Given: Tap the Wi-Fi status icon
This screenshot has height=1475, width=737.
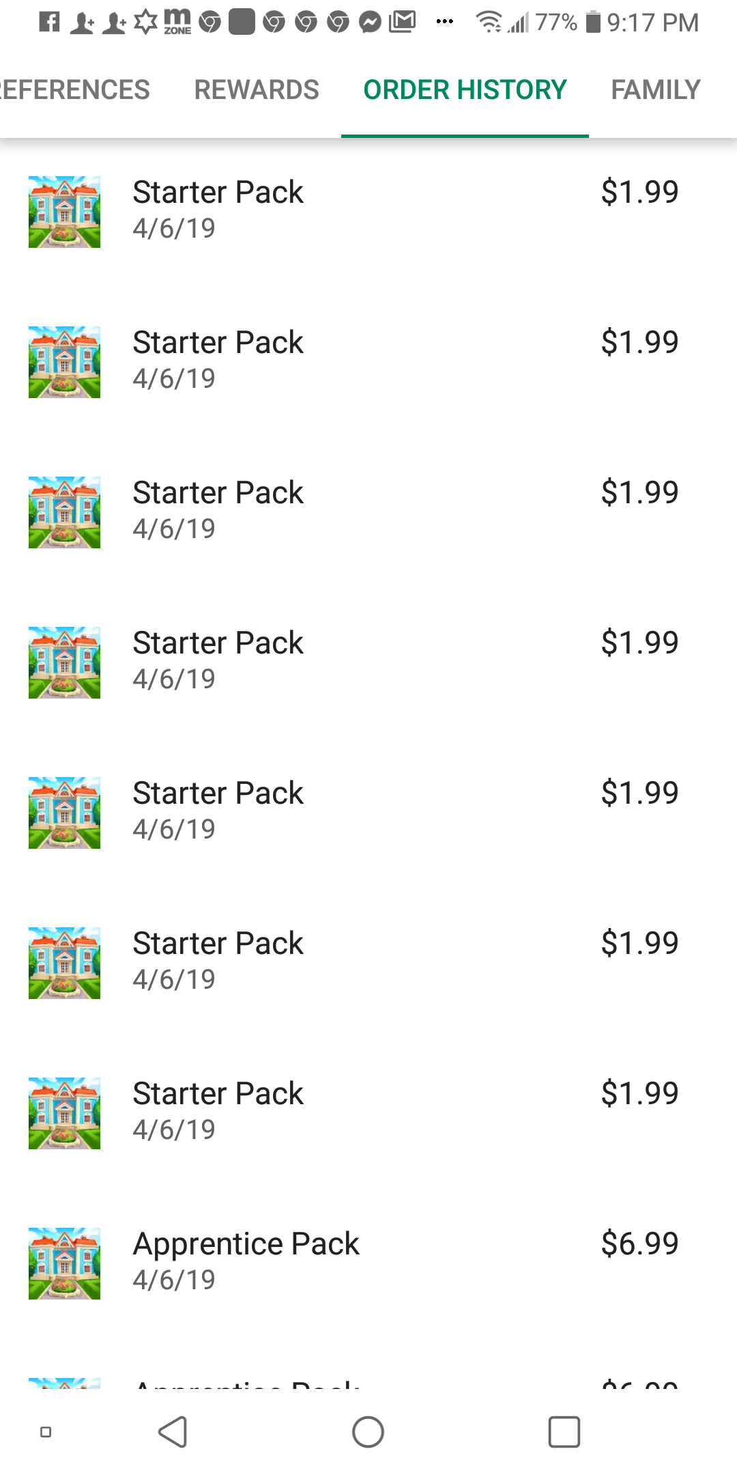Looking at the screenshot, I should (x=490, y=22).
